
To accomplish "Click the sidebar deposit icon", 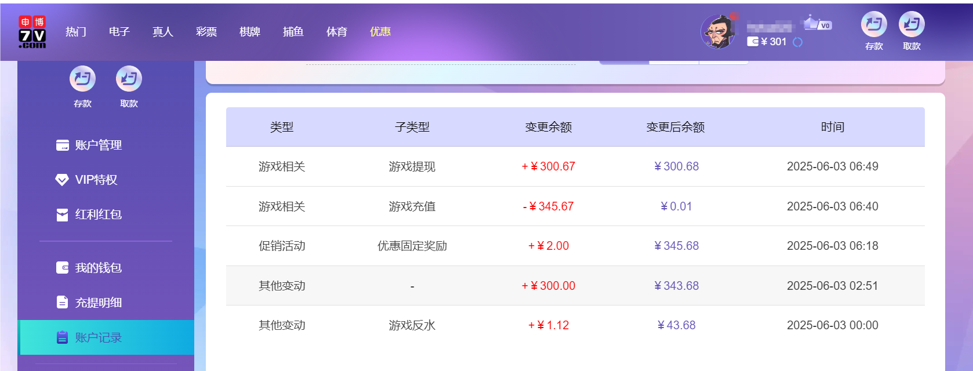I will click(x=82, y=79).
